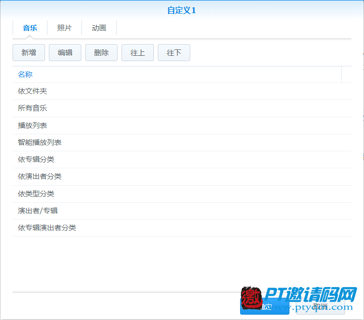Select the 依文件夹 row
Viewport: 364px width, 320px height.
(x=182, y=91)
